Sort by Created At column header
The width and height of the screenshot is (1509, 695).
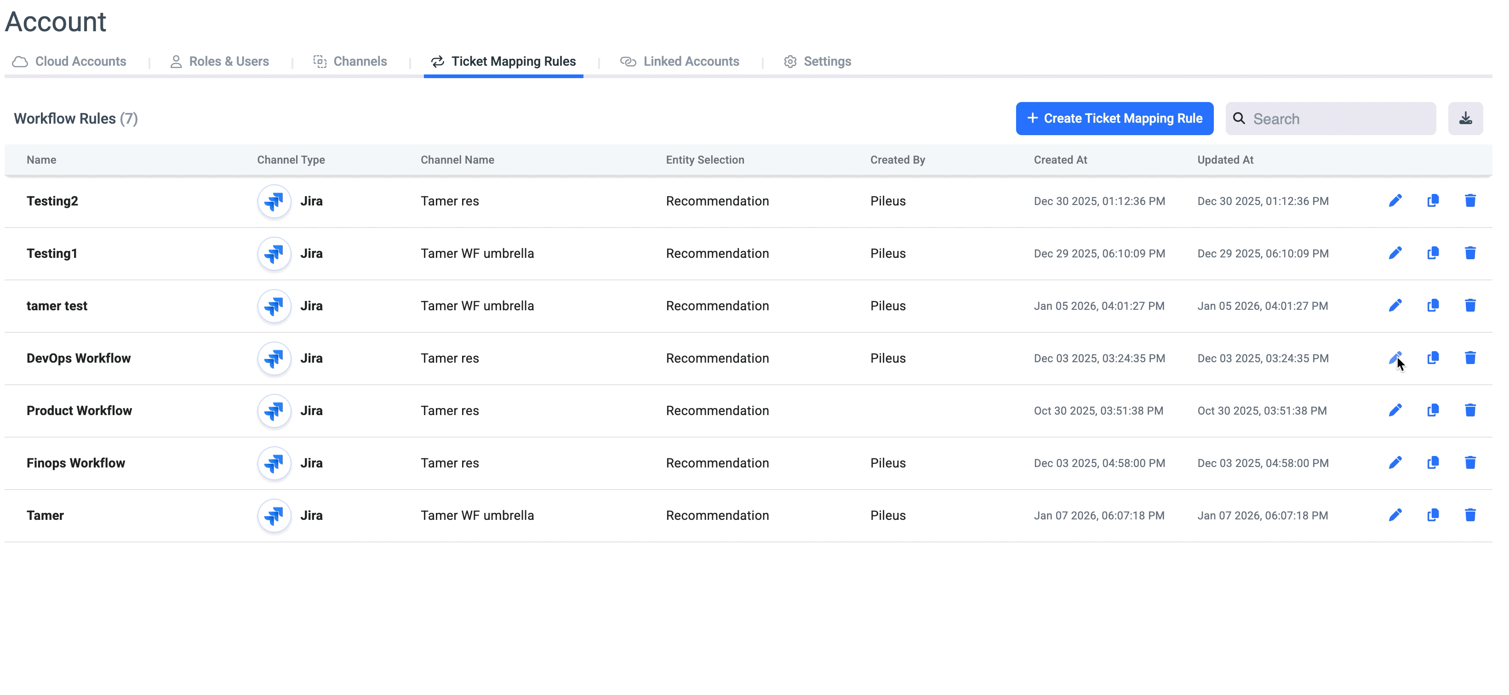point(1060,160)
